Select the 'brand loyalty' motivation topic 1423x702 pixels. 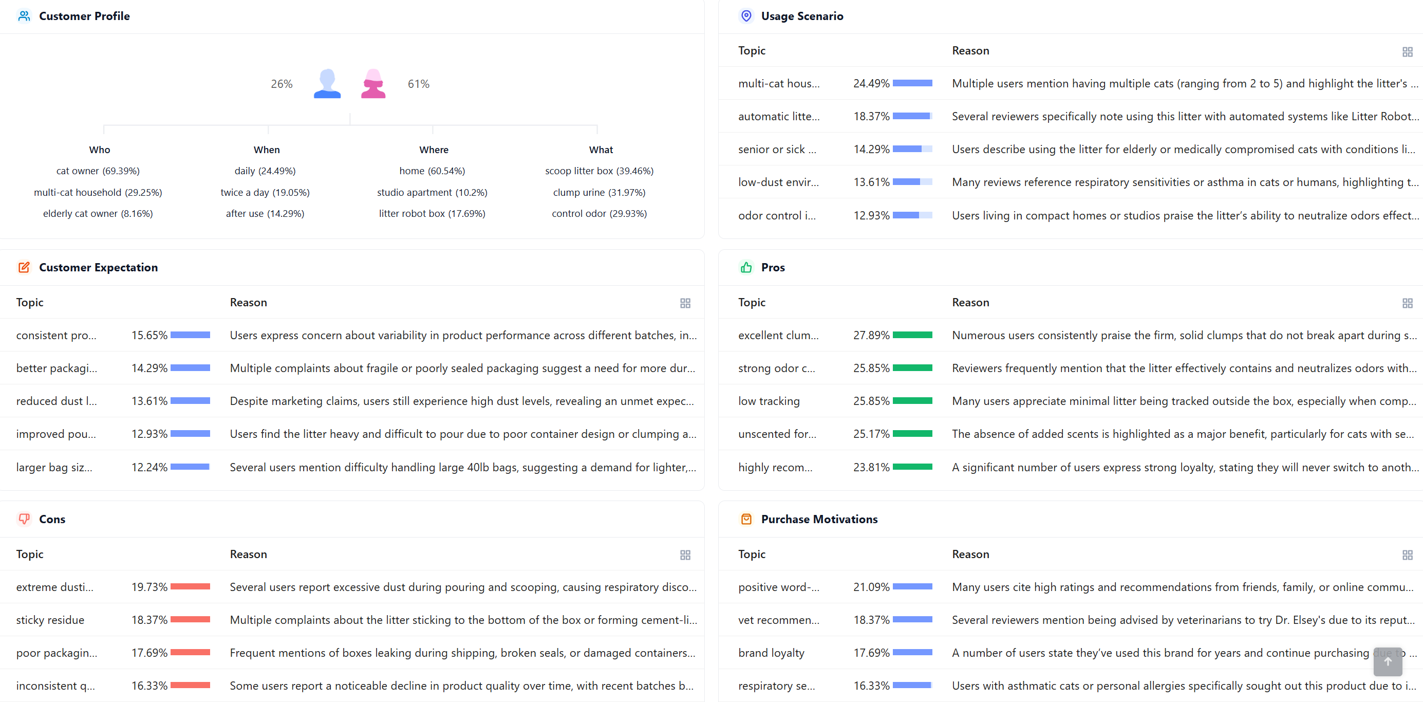(771, 653)
